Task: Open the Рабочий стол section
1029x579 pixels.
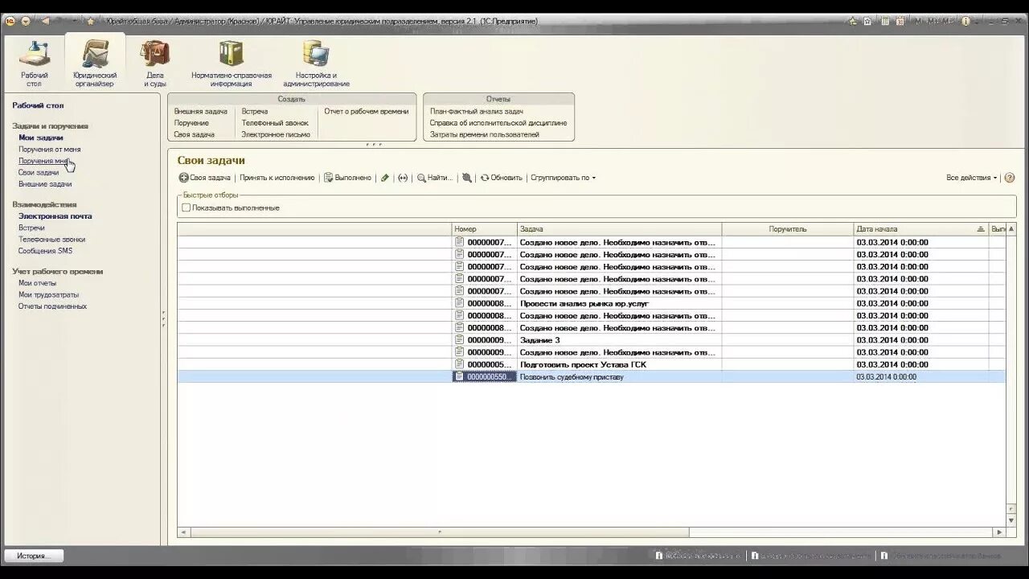Action: (x=34, y=63)
